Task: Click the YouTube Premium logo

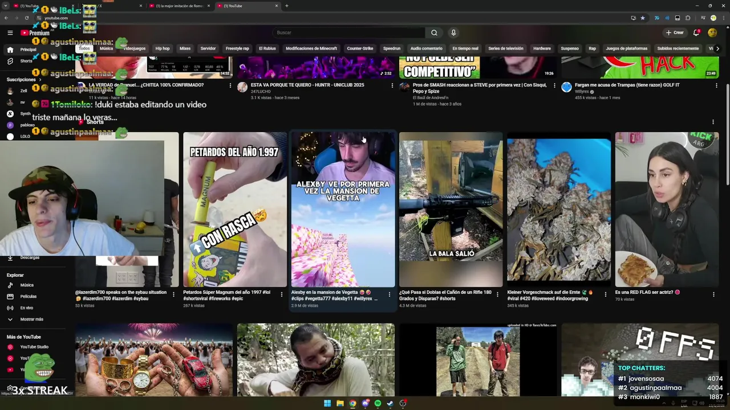Action: 35,33
